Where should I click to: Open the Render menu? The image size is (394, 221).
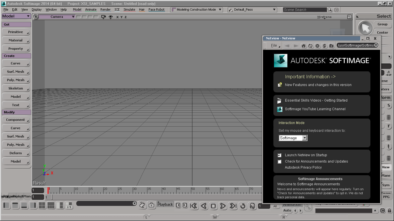coord(105,9)
